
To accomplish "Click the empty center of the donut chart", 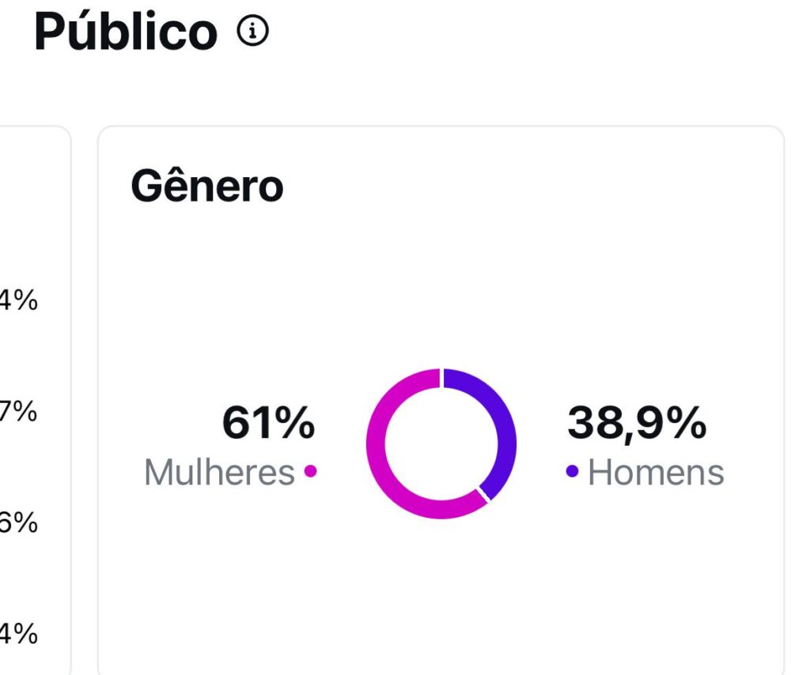I will (441, 443).
